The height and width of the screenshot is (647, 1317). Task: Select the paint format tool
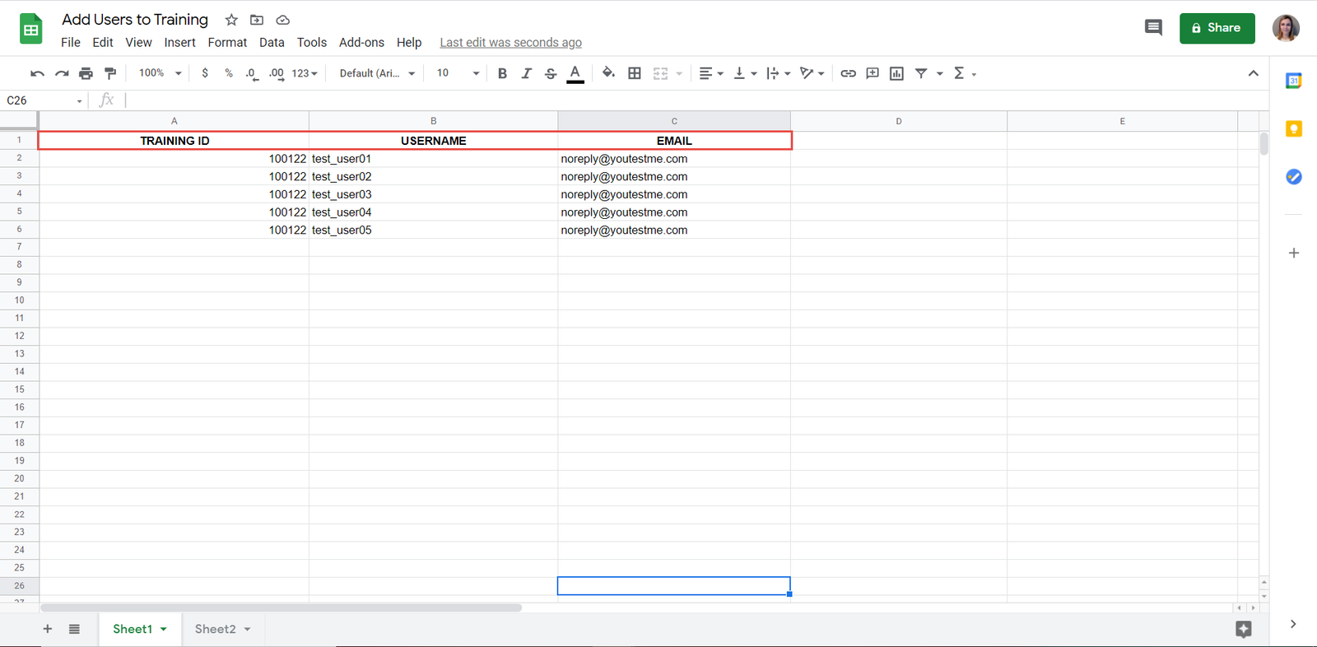point(110,73)
